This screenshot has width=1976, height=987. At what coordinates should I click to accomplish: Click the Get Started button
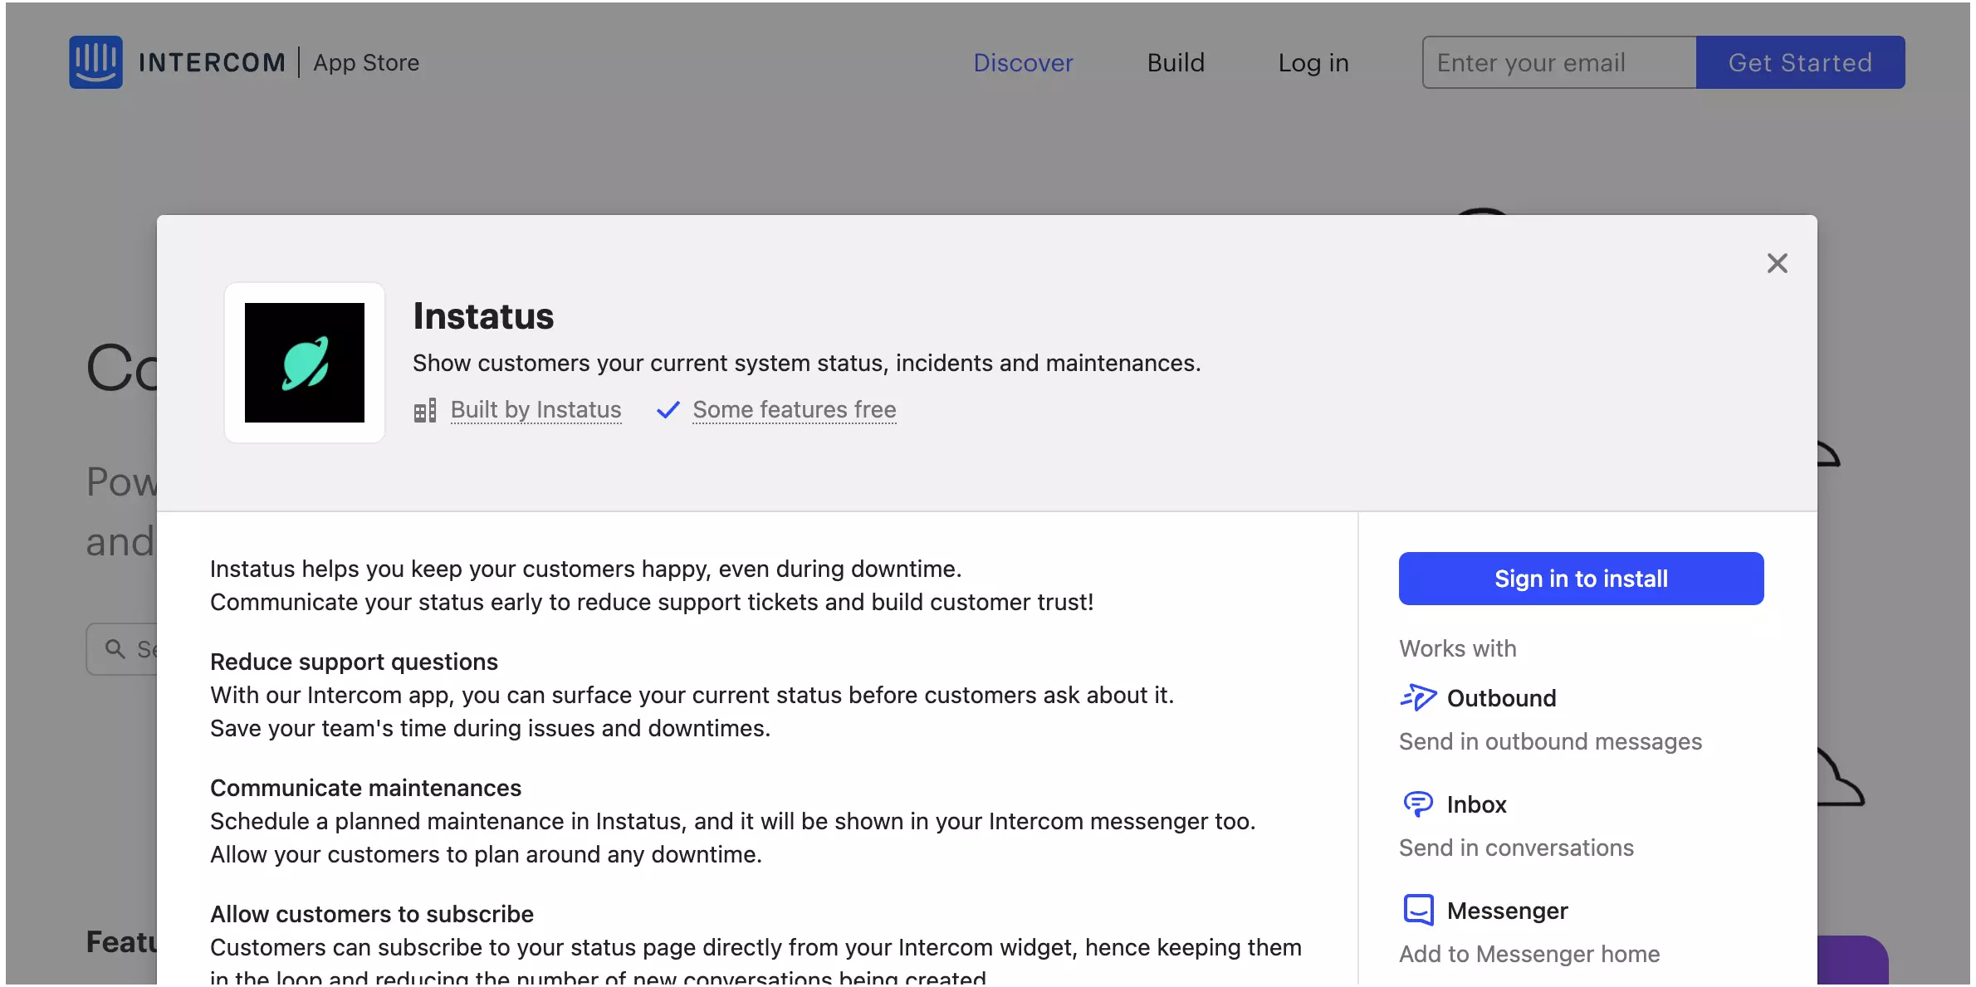point(1800,62)
